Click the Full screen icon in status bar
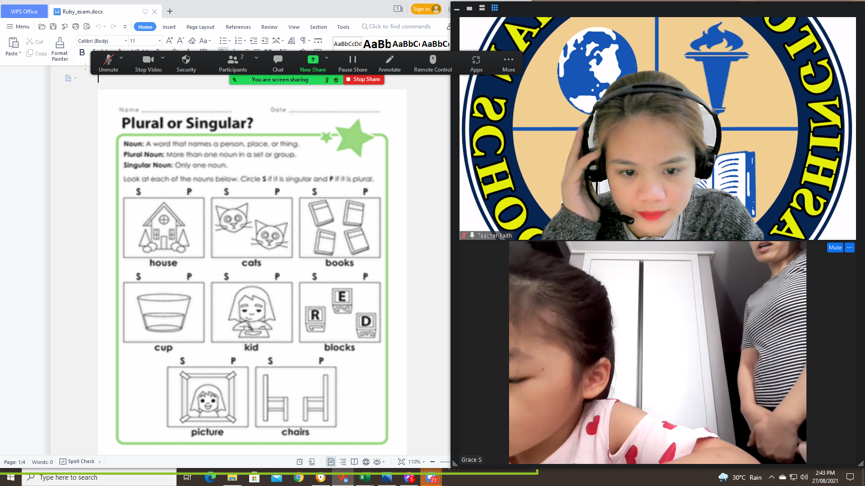Screen dimensions: 865x486 [x=401, y=462]
